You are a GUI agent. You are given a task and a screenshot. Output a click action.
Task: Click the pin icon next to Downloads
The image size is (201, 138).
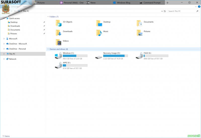tap(44, 26)
